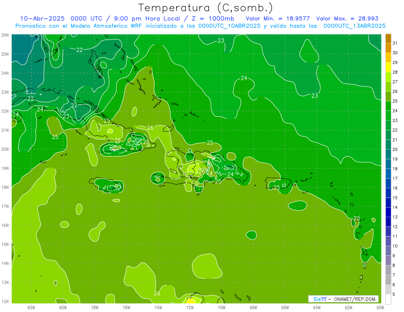The image size is (404, 312).
Task: Click legend value 28 on the color scale
Action: click(x=395, y=72)
